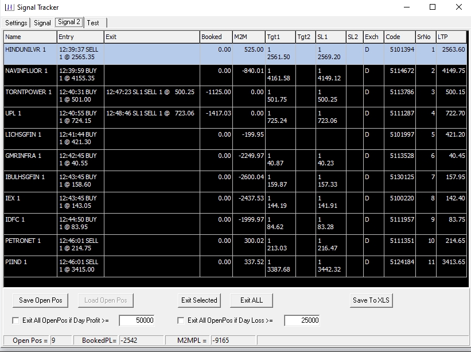This screenshot has height=352, width=471.
Task: Click Exit Selected button
Action: pyautogui.click(x=199, y=300)
